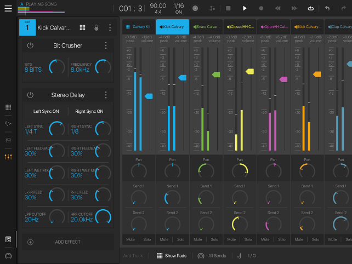Select the Calvary Kit track tab
352x264 pixels.
(x=139, y=27)
